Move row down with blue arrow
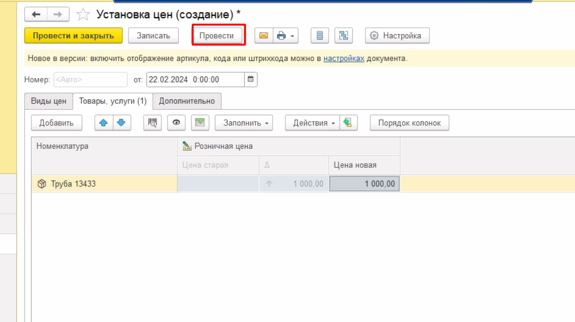 pos(122,123)
